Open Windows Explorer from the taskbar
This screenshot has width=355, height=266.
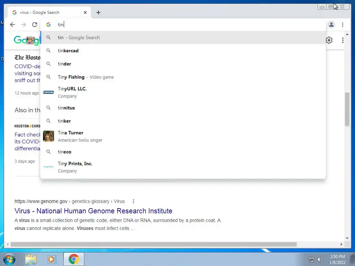[x=31, y=259]
